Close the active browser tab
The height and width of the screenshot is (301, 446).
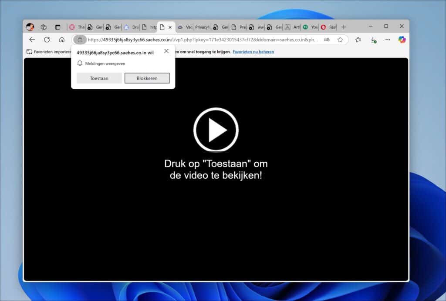pos(170,27)
